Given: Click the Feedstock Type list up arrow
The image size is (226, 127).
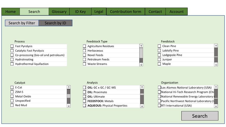Looking at the screenshot, I should 141,46.
